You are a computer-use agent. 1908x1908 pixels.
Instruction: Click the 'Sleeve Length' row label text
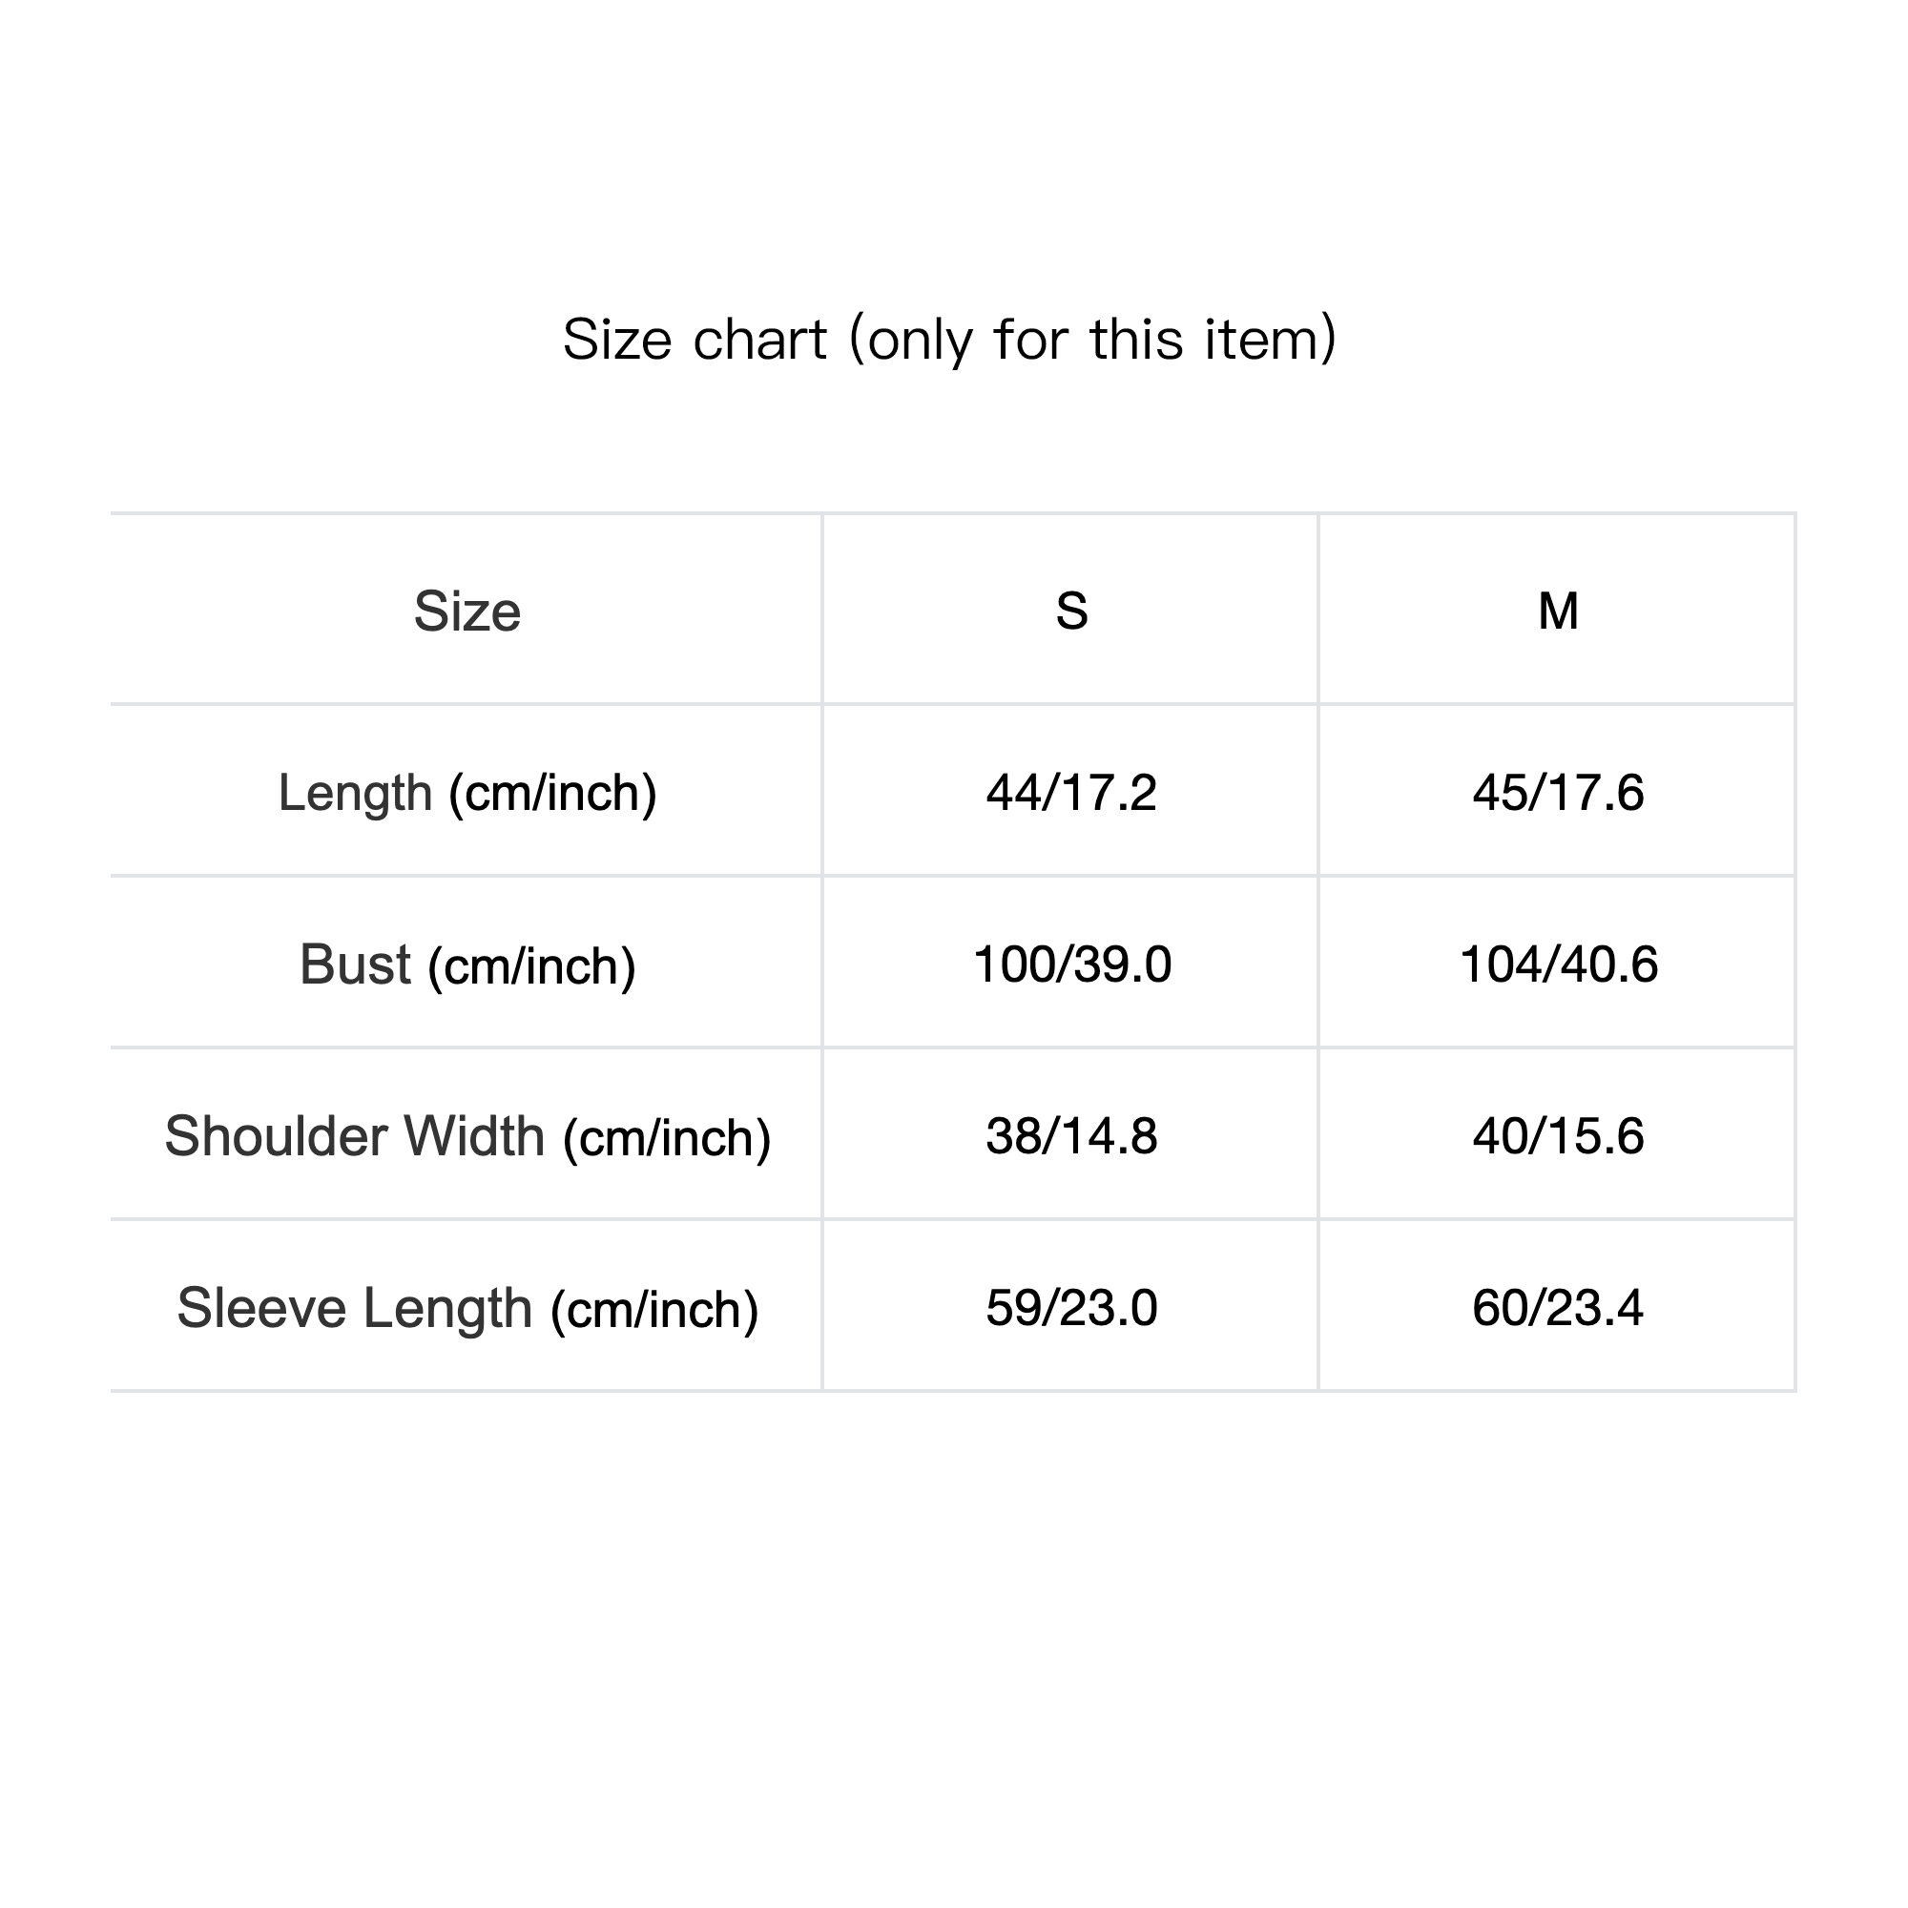click(x=355, y=1309)
